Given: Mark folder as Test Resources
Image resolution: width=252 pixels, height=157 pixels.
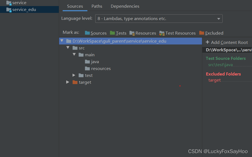Looking at the screenshot, I should coord(178,33).
